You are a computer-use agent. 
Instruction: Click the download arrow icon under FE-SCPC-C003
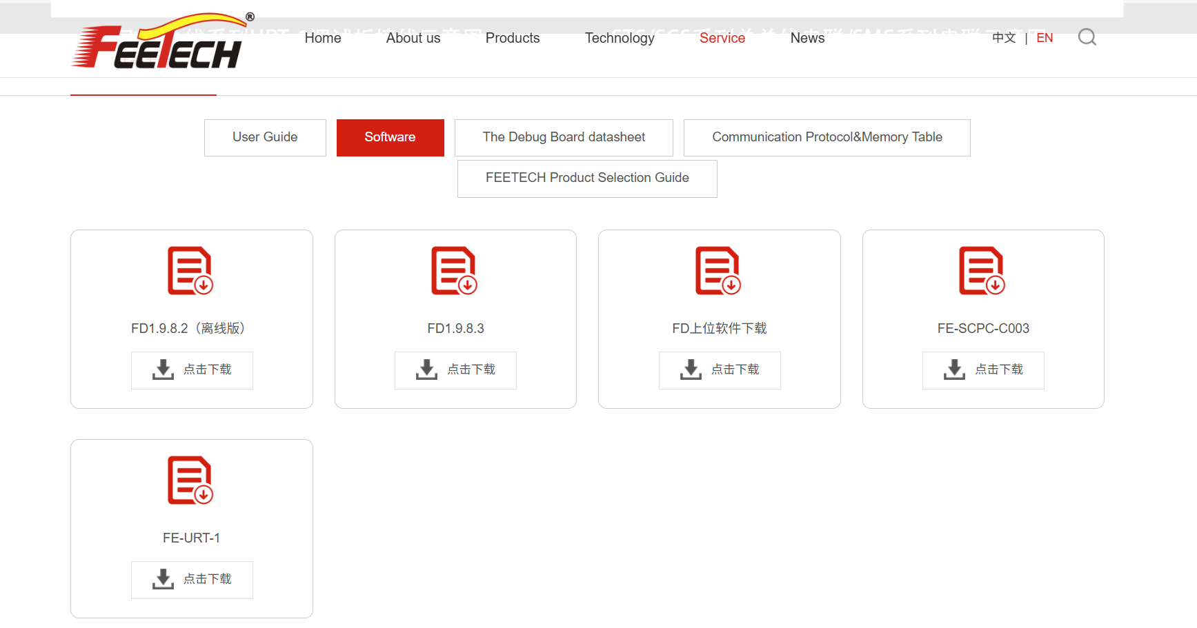click(x=954, y=369)
